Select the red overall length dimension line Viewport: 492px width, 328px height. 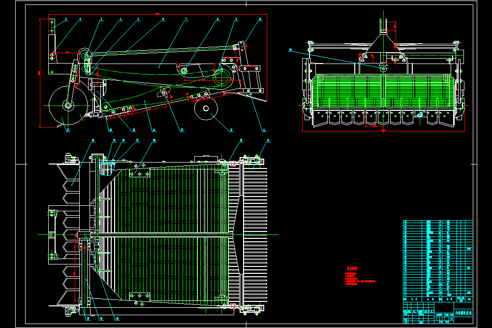[x=157, y=14]
